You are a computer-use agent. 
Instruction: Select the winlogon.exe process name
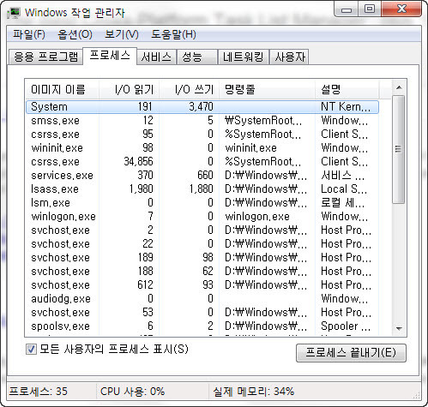coord(63,217)
